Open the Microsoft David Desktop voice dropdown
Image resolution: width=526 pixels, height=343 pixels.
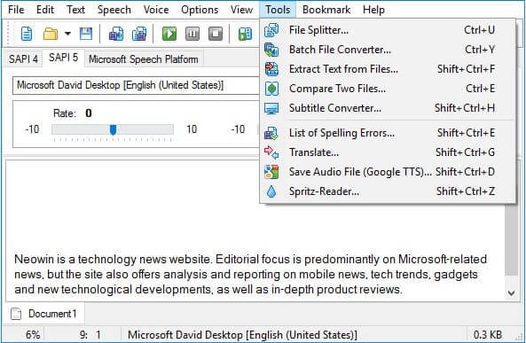[136, 85]
